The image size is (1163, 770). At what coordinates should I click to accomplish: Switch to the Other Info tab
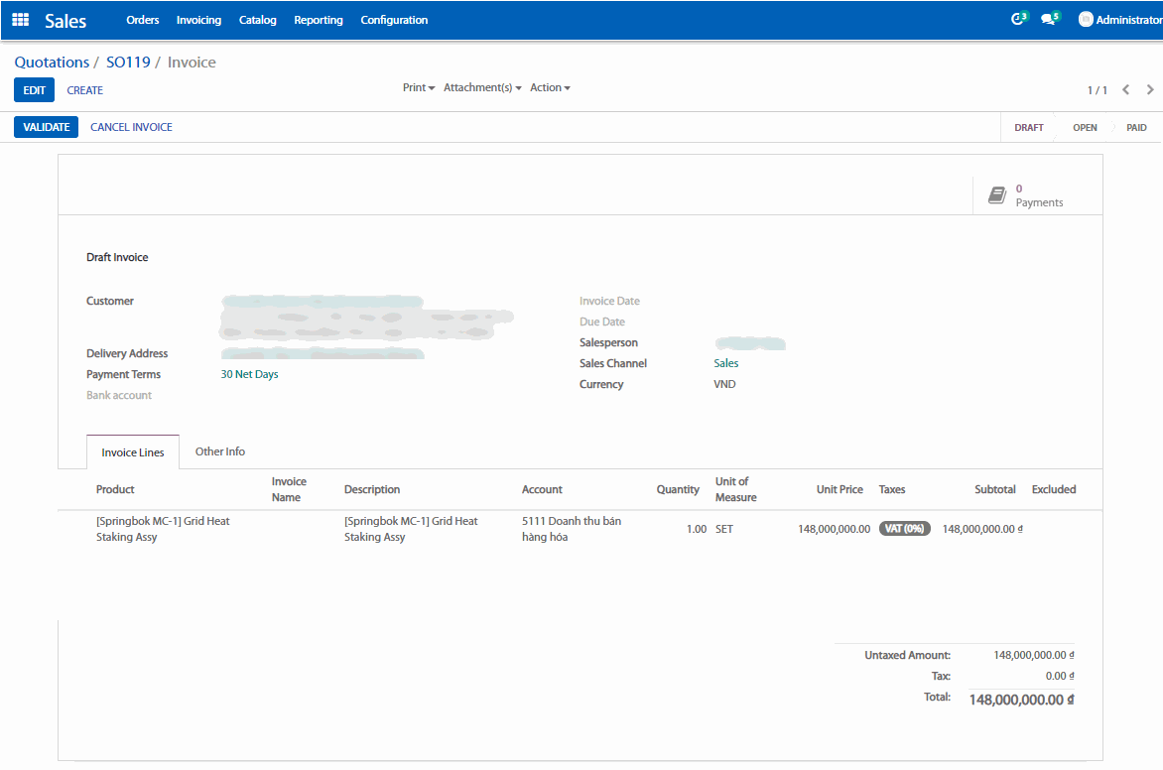(x=220, y=451)
